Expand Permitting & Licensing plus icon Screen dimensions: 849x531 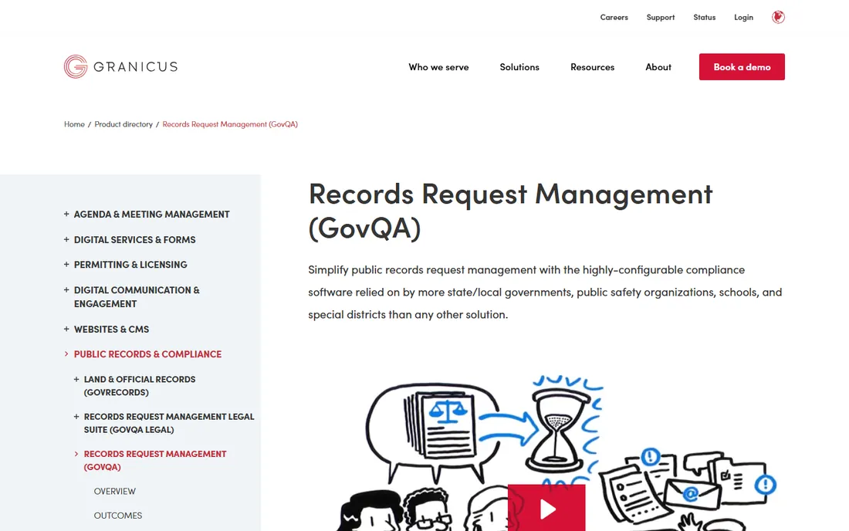tap(66, 264)
